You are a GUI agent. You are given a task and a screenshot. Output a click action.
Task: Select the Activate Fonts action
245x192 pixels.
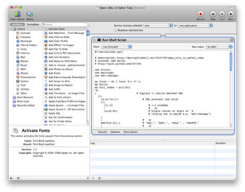click(x=57, y=29)
